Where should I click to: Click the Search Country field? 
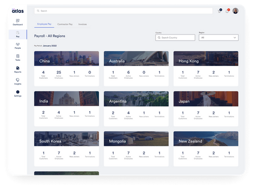click(x=175, y=38)
